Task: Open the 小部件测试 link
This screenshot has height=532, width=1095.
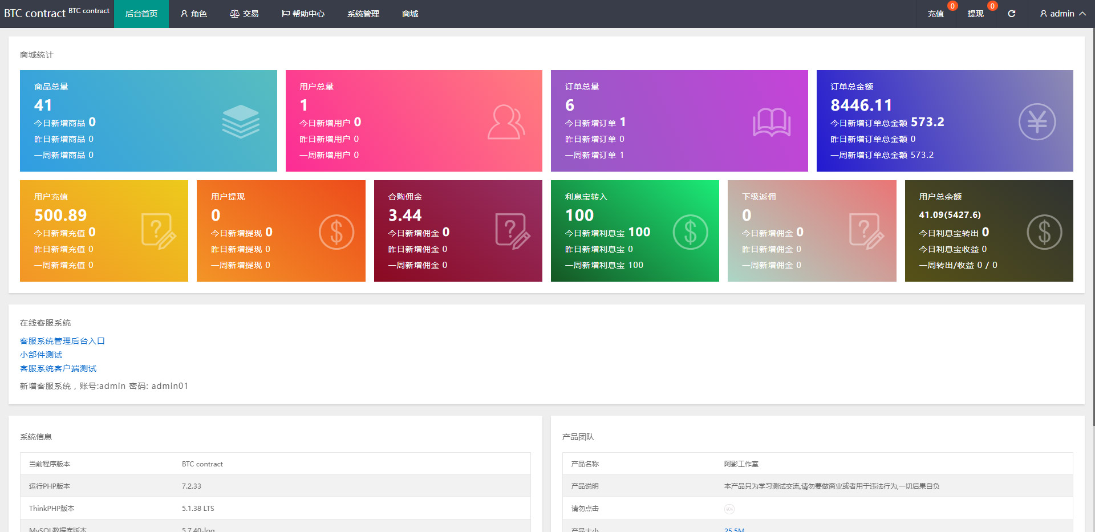Action: (41, 355)
